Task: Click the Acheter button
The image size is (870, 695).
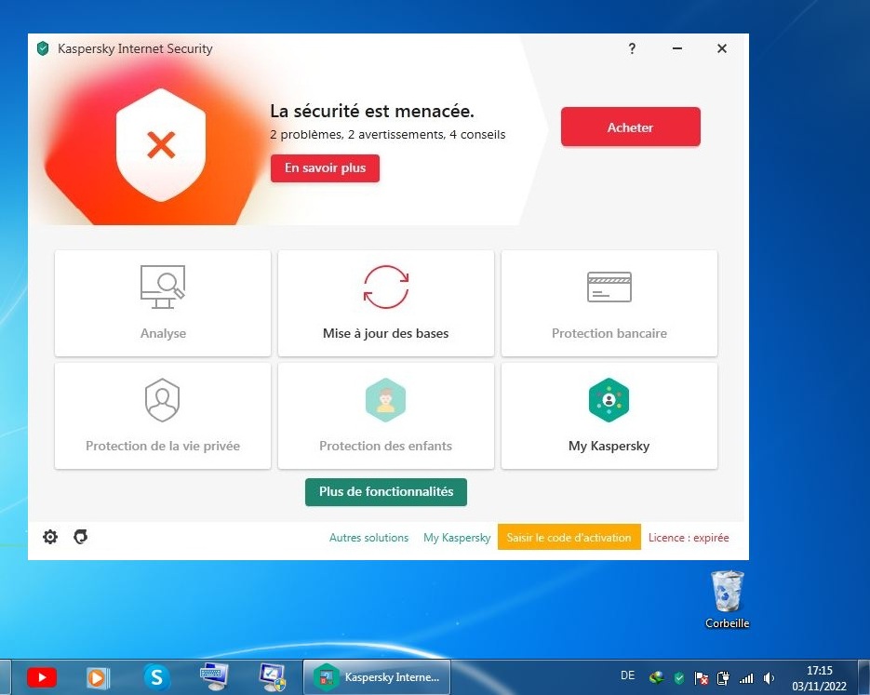Action: coord(630,127)
